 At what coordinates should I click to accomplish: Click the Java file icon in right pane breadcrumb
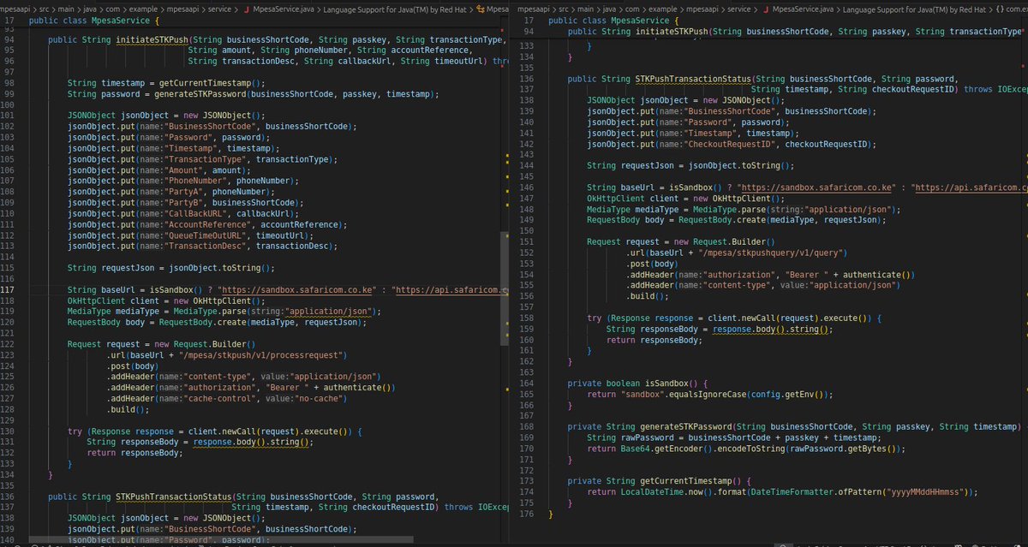click(768, 8)
